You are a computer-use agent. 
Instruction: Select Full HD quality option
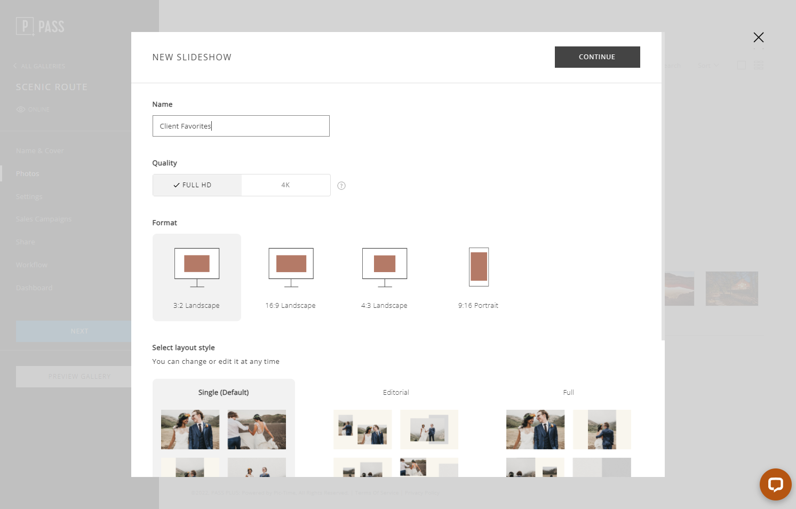coord(197,185)
